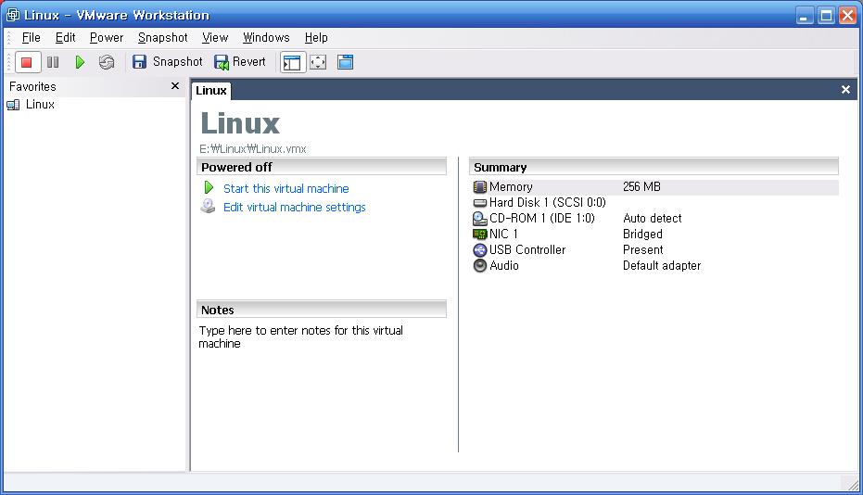Screen dimensions: 863x495
Task: Click the red Power Off stop button
Action: click(26, 62)
